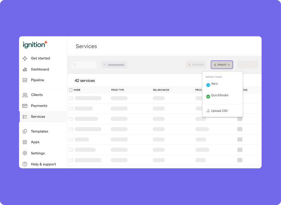Select Upload CSV option
Image resolution: width=281 pixels, height=205 pixels.
tap(219, 111)
